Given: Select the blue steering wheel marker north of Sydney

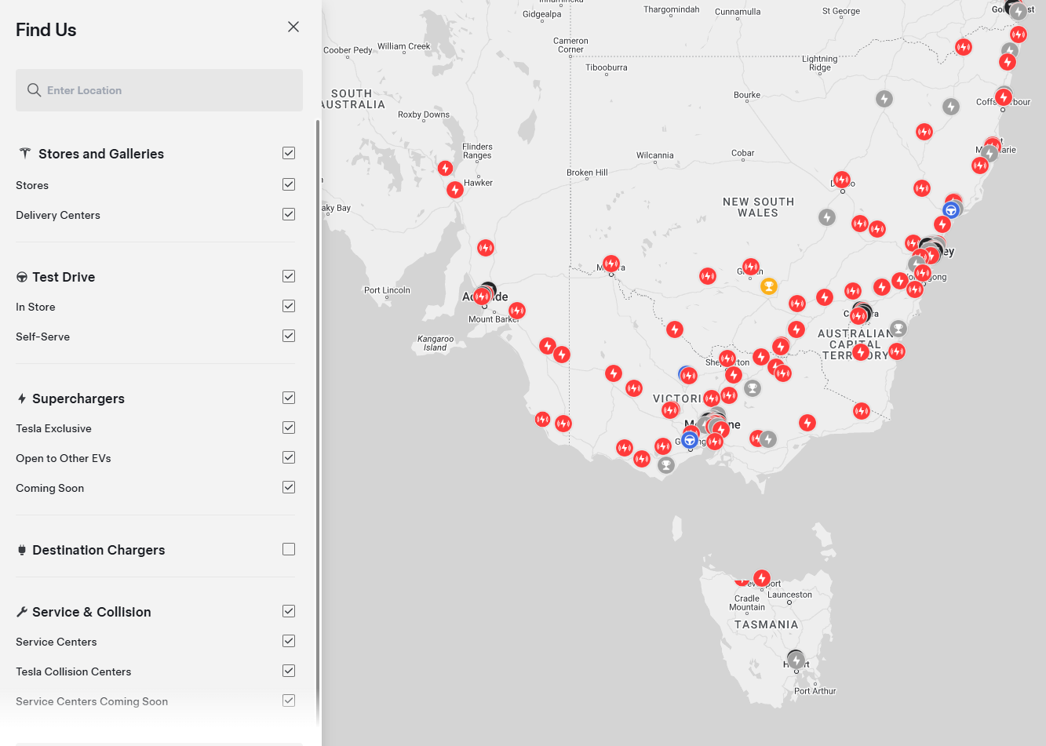Looking at the screenshot, I should pos(950,210).
